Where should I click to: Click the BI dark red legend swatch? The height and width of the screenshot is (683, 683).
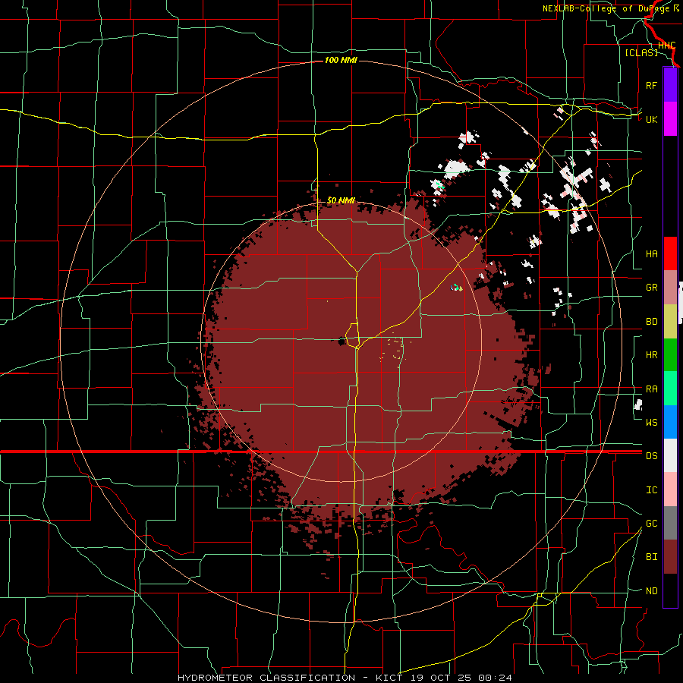click(670, 557)
